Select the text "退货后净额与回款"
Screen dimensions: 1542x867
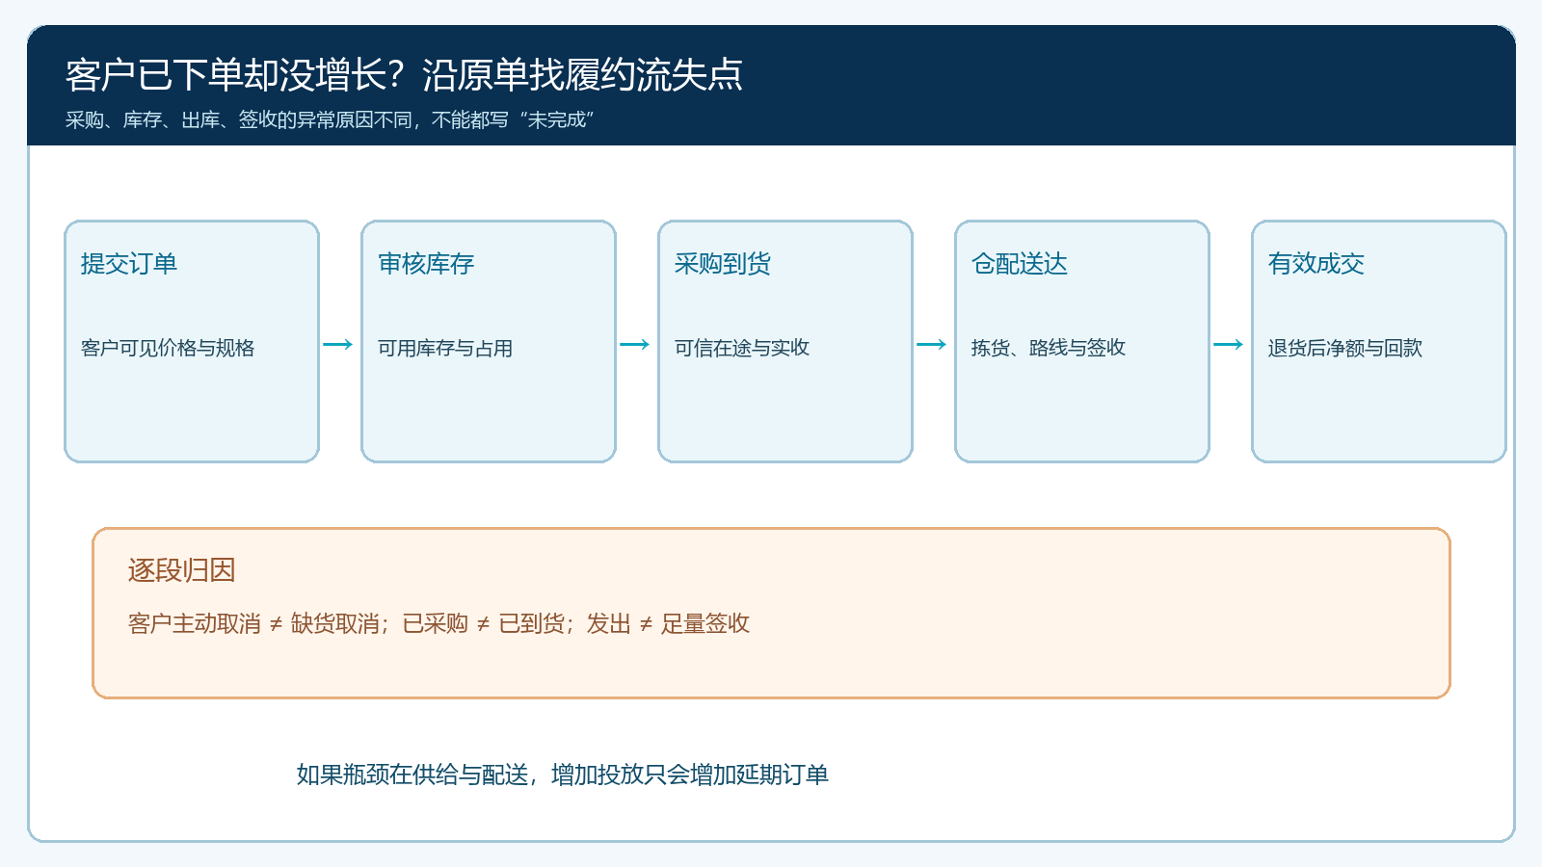pyautogui.click(x=1345, y=348)
